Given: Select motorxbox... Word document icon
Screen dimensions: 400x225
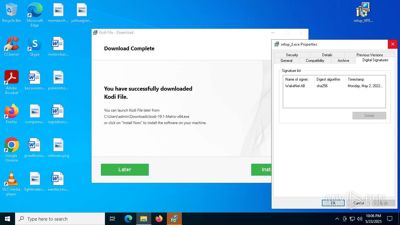Looking at the screenshot, I should (x=58, y=47).
